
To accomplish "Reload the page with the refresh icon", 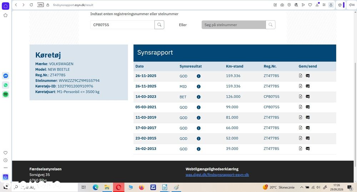I will pyautogui.click(x=31, y=5).
